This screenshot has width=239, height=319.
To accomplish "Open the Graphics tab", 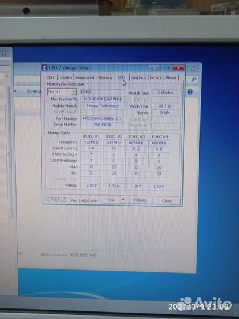I will 138,77.
